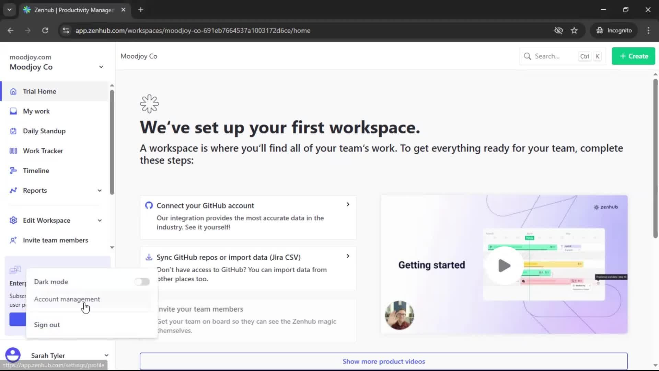Select the Timeline sidebar icon
The width and height of the screenshot is (659, 371).
tap(13, 170)
